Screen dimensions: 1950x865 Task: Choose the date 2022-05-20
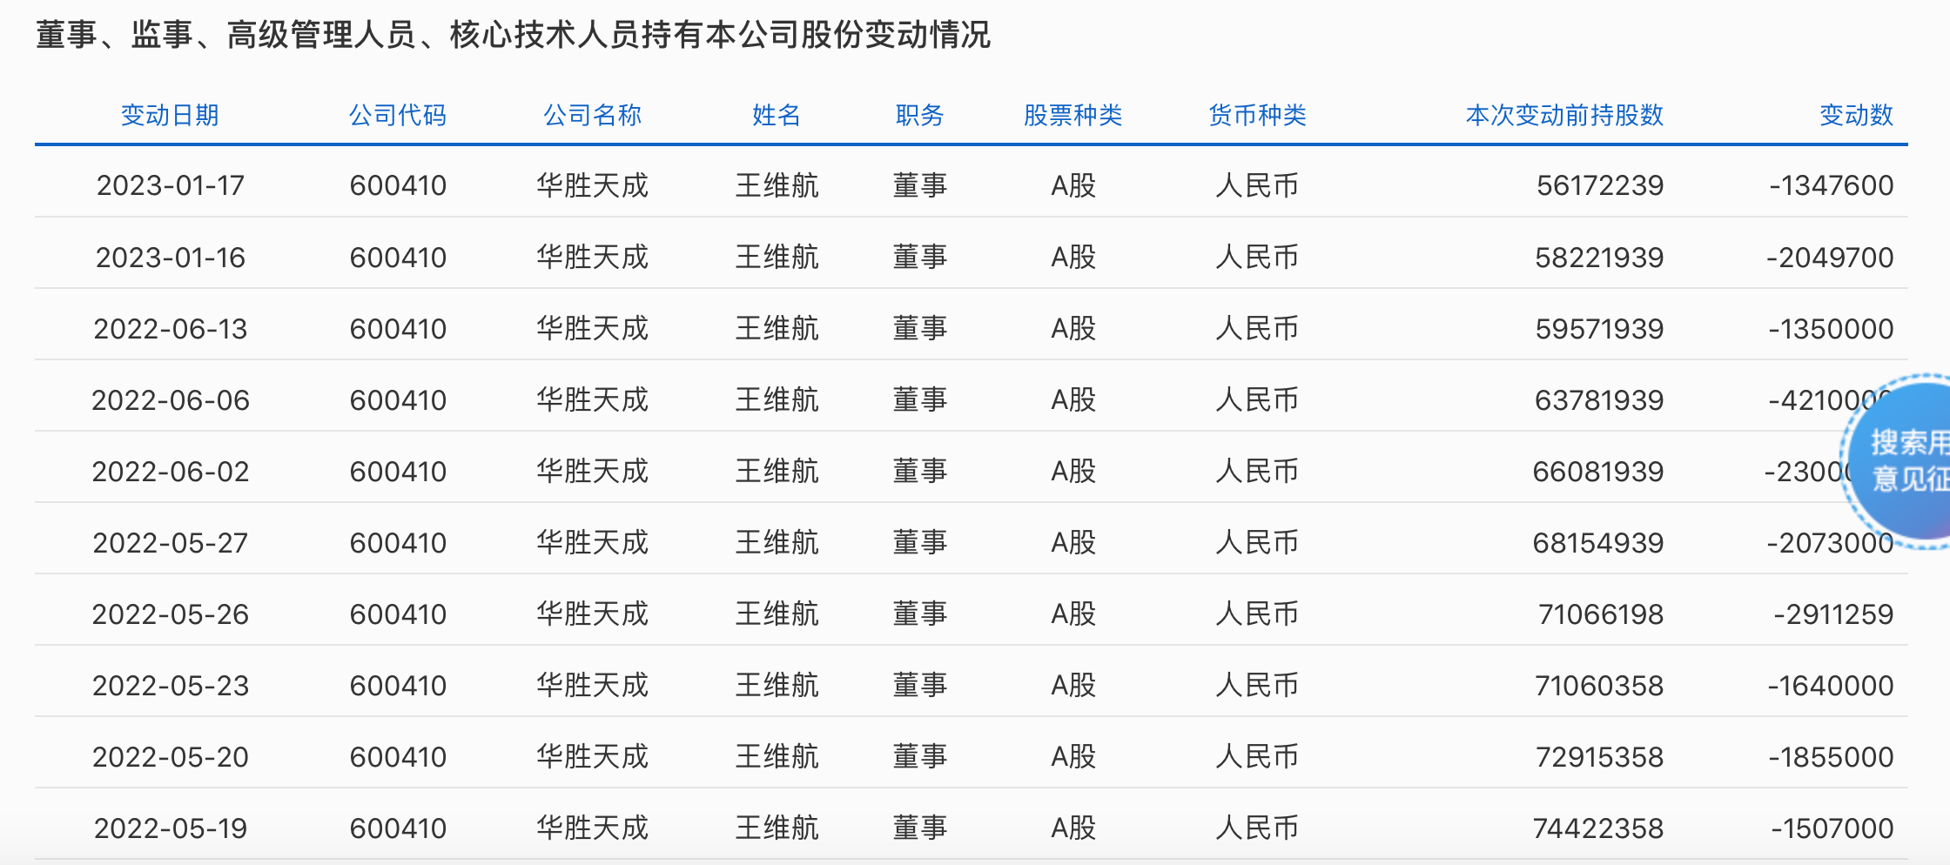(171, 757)
